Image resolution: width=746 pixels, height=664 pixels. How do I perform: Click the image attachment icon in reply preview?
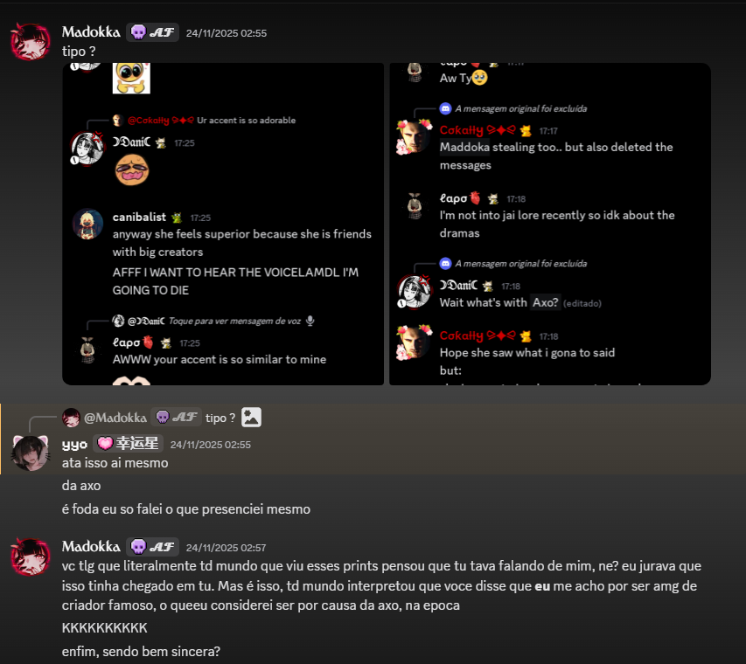tap(251, 418)
